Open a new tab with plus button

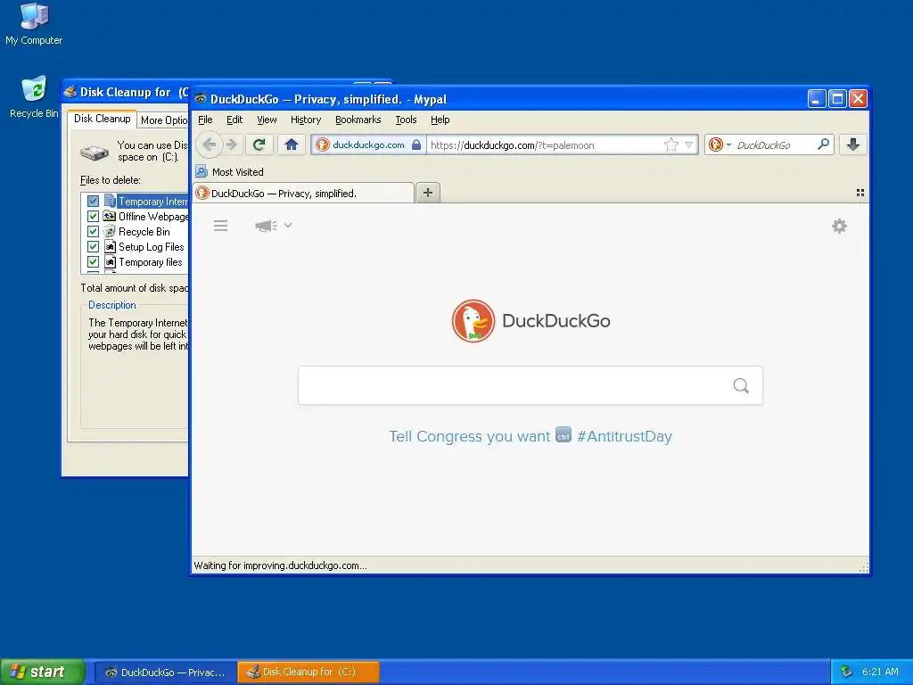(x=427, y=193)
